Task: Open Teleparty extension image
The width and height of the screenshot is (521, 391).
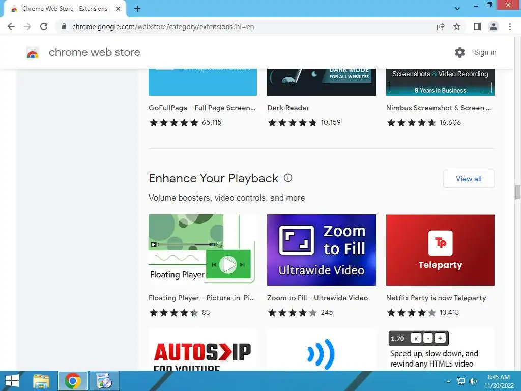Action: [x=440, y=249]
